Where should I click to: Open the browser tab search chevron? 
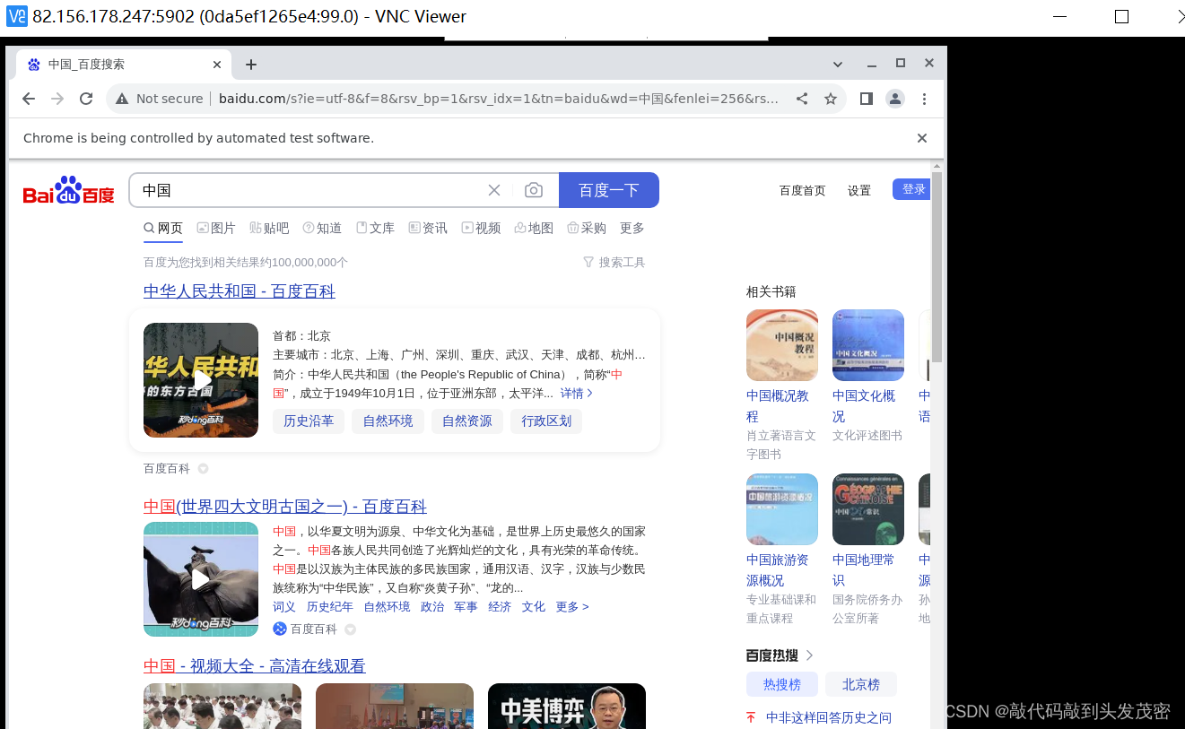coord(837,64)
